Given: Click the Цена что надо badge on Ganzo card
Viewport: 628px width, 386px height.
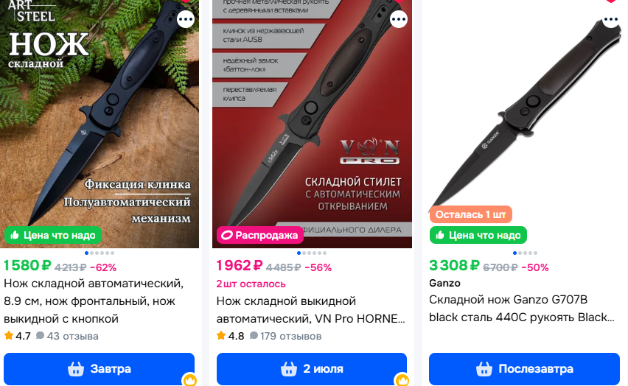Looking at the screenshot, I should point(478,235).
